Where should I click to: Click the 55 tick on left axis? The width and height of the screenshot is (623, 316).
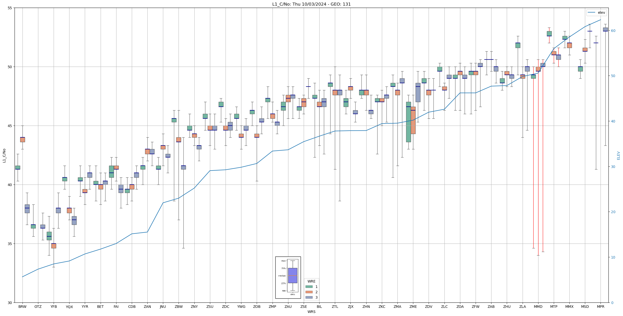(10, 8)
